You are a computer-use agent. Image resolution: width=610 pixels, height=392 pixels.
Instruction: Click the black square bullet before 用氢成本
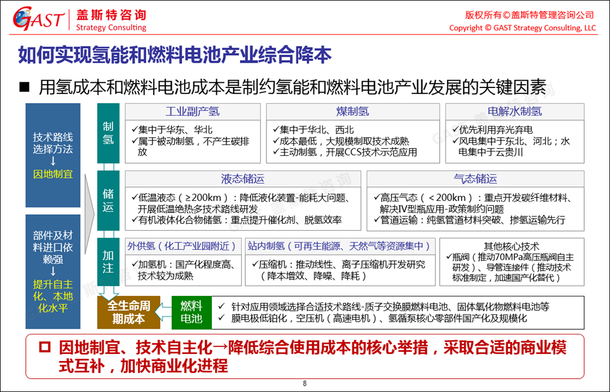point(24,87)
